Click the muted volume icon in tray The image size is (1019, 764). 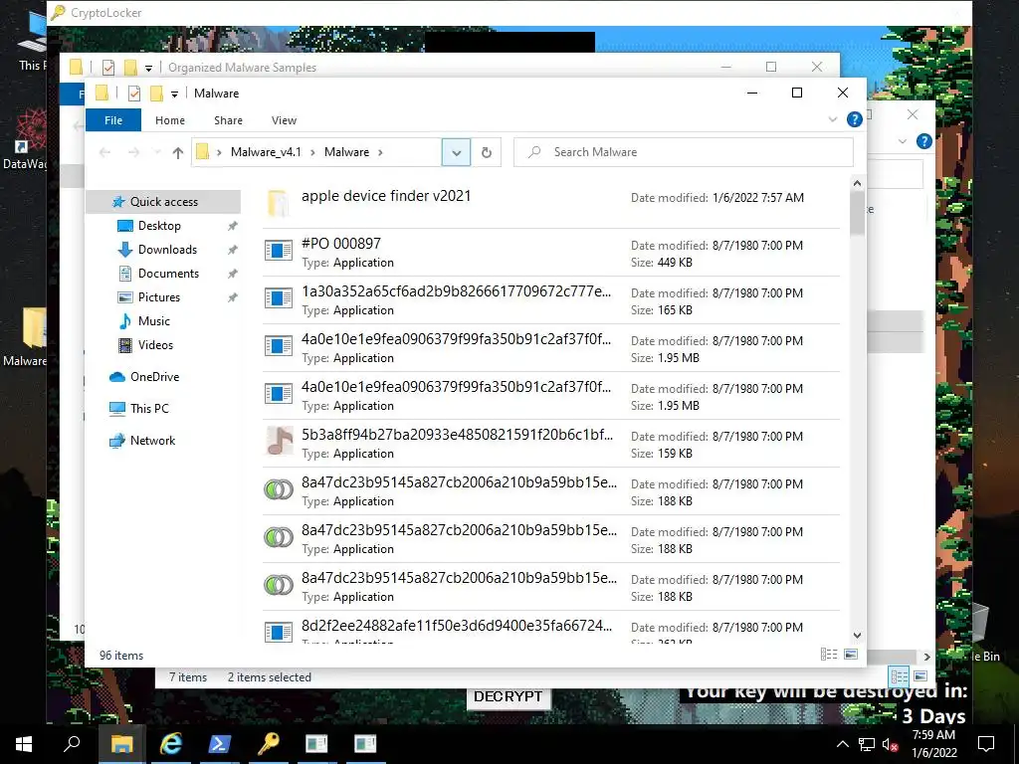[890, 744]
